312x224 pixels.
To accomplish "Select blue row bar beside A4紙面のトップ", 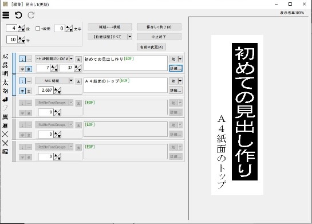I will [14, 85].
